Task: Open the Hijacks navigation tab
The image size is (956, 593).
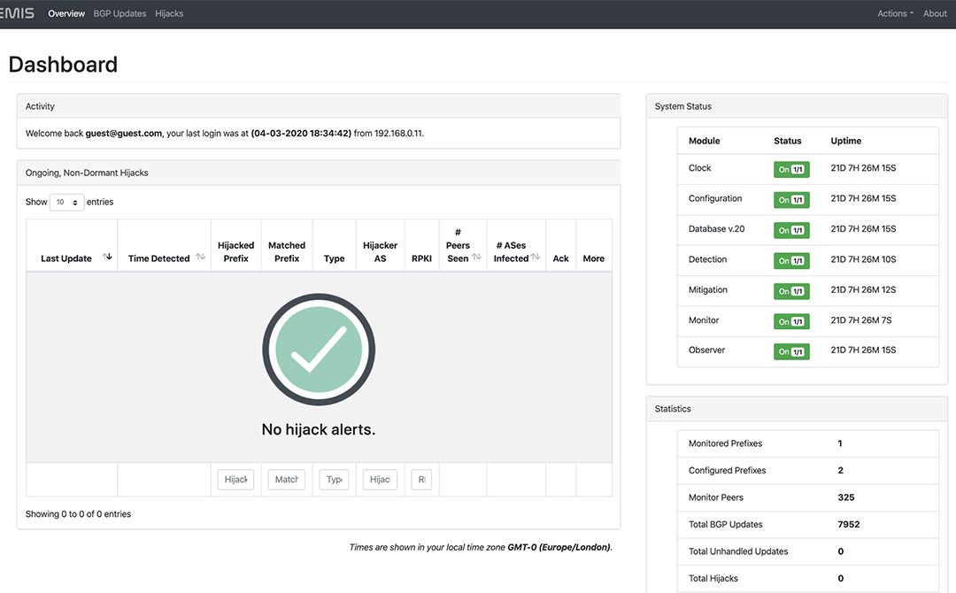Action: coord(169,13)
